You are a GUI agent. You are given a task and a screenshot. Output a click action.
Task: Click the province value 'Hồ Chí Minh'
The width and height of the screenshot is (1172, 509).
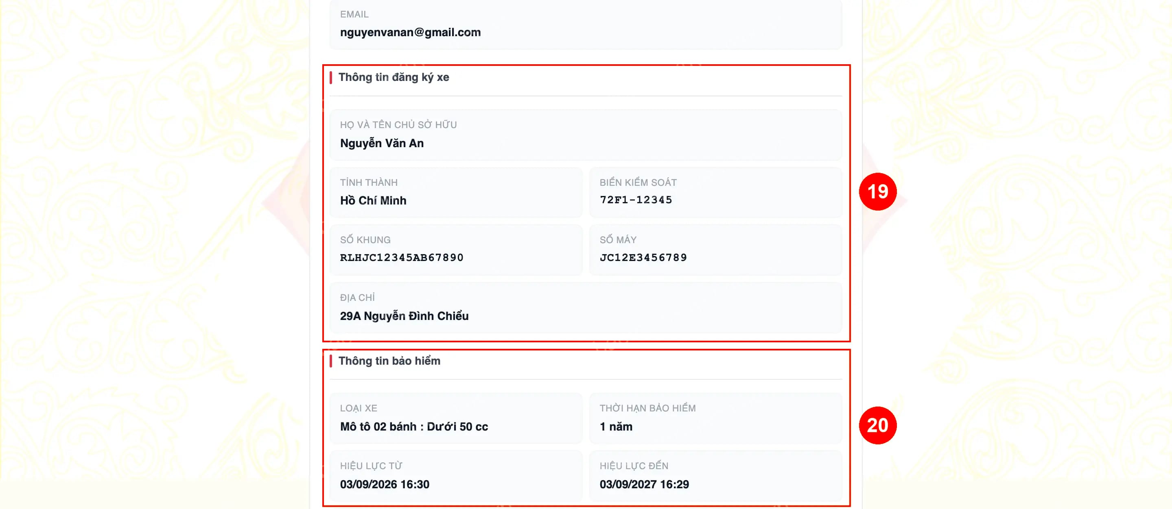[x=373, y=200]
